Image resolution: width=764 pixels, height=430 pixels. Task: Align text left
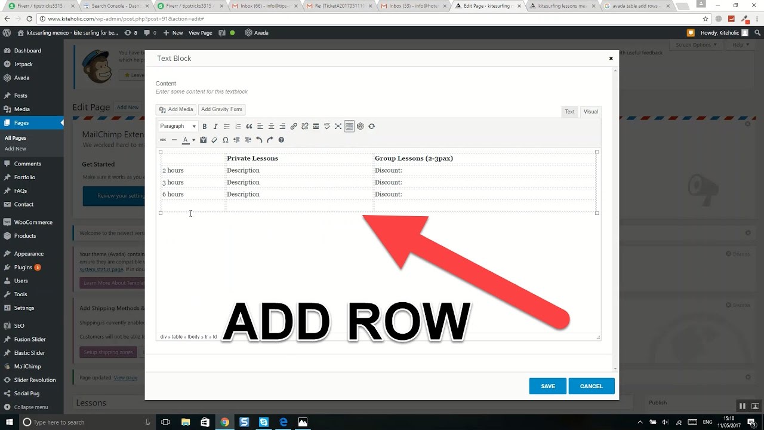[x=260, y=127]
